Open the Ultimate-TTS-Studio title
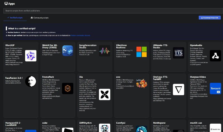Screen dimensions: 223x132 [x=161, y=46]
